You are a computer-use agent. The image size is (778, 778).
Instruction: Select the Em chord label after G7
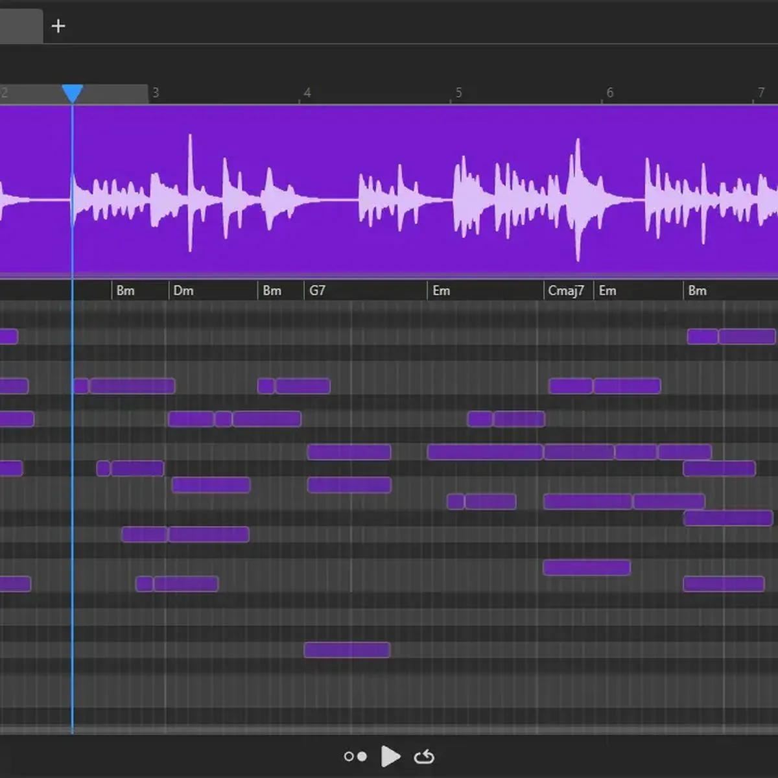pyautogui.click(x=441, y=290)
